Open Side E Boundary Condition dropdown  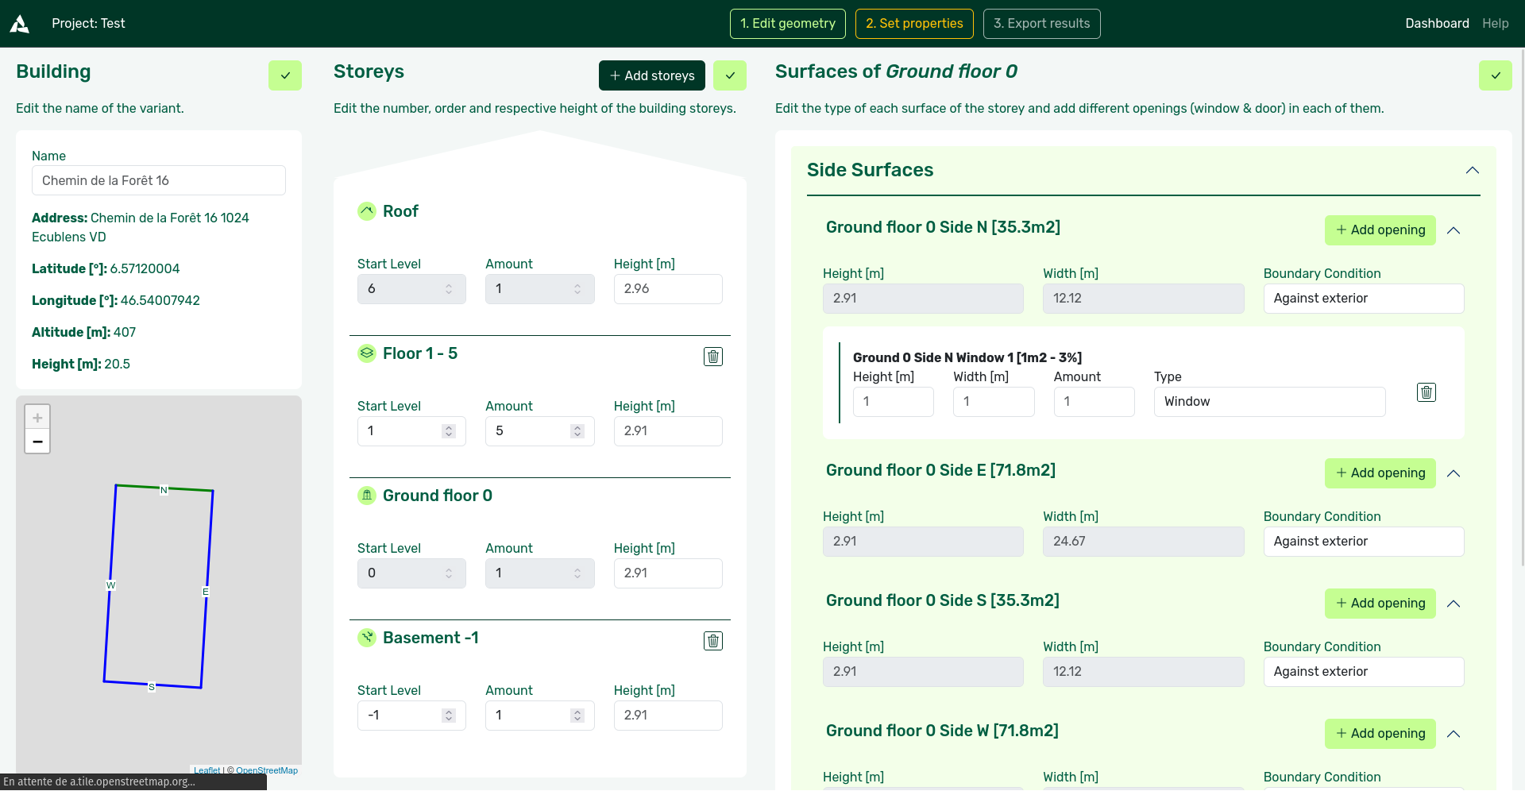pos(1364,542)
